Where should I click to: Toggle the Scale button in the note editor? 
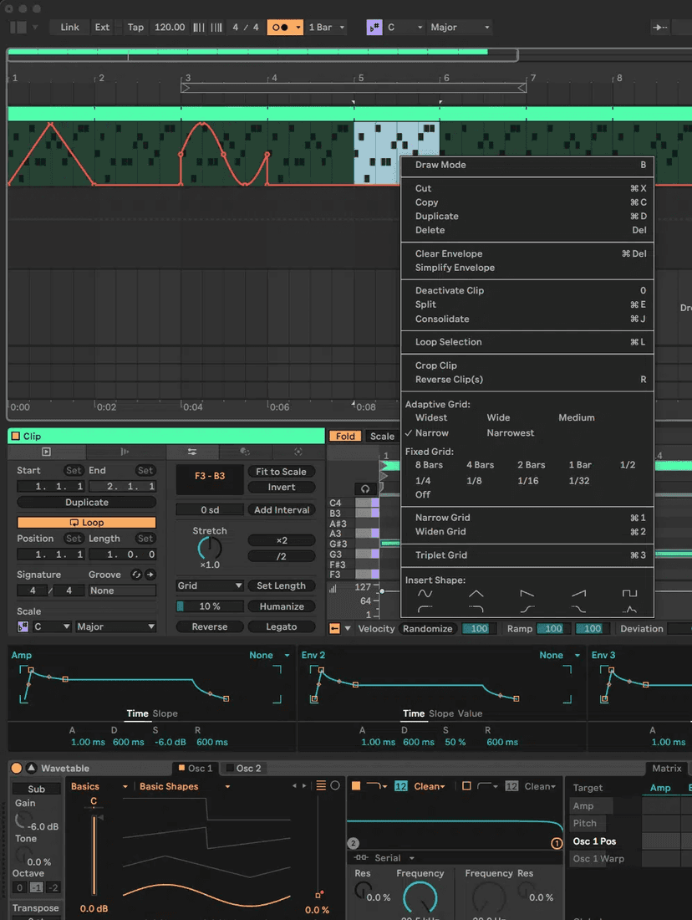(382, 436)
